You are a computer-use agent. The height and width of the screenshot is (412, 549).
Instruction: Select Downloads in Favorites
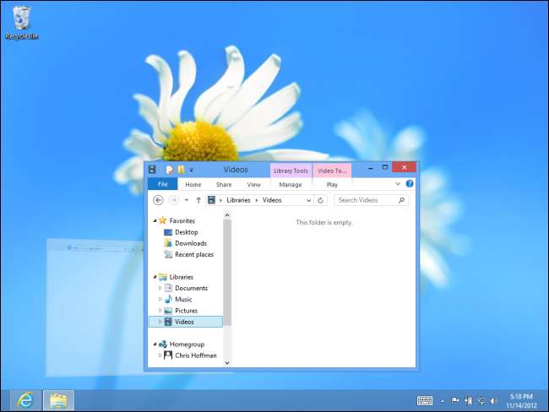[x=190, y=243]
